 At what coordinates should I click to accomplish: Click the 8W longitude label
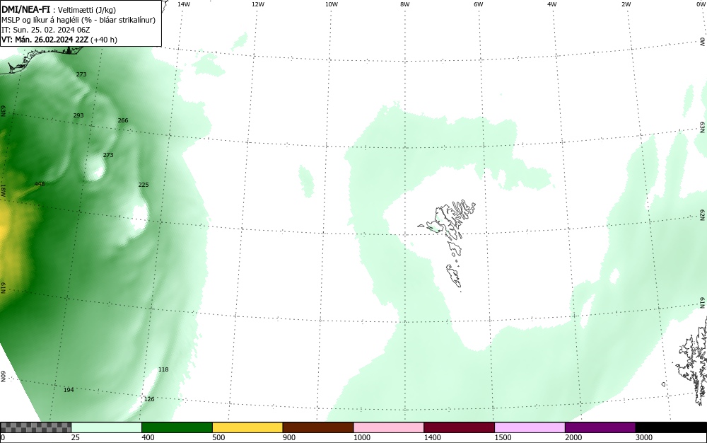tap(405, 4)
